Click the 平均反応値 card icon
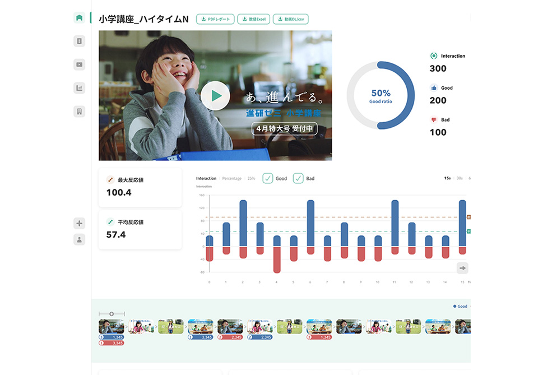Screen dimensions: 538x375 (x=110, y=222)
